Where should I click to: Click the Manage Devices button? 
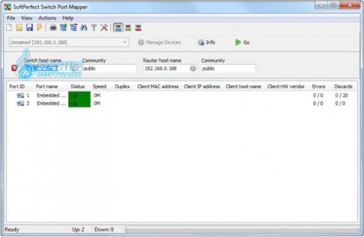click(160, 42)
